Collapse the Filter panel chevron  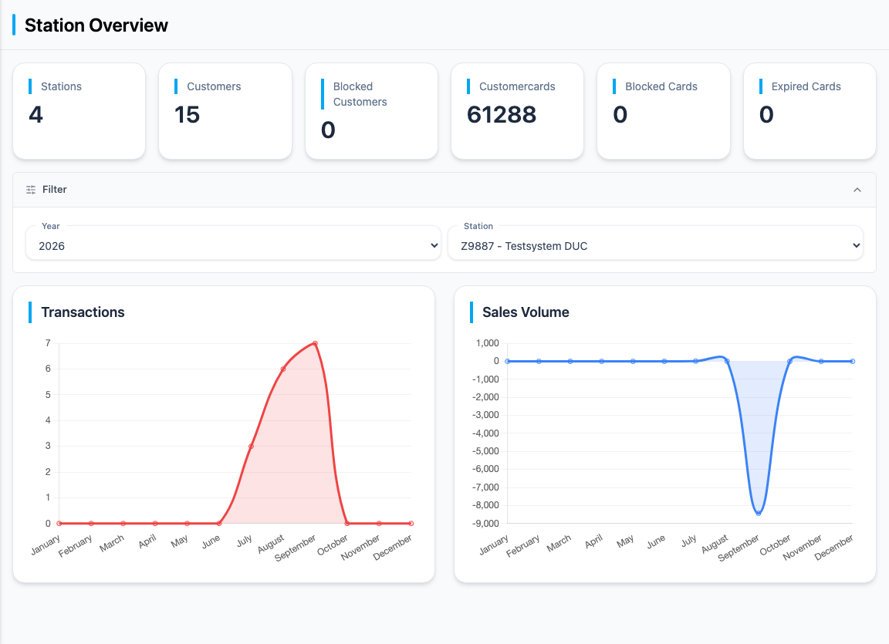click(857, 190)
